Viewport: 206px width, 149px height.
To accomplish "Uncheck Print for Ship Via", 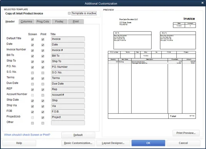I will click(43, 106).
